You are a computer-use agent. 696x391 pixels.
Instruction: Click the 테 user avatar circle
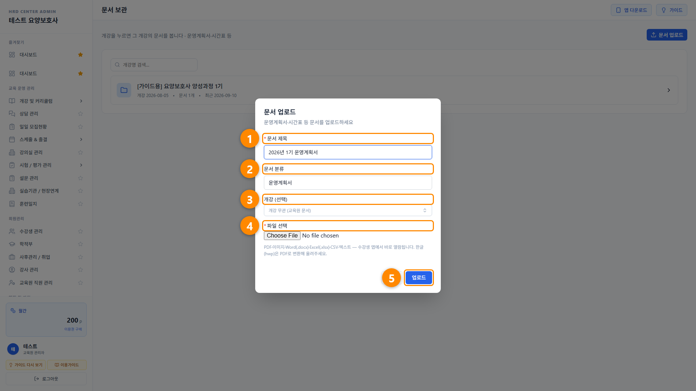13,349
